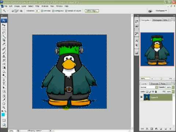Toggle the Sample All Layers checkbox
176x132 pixels.
click(66, 11)
